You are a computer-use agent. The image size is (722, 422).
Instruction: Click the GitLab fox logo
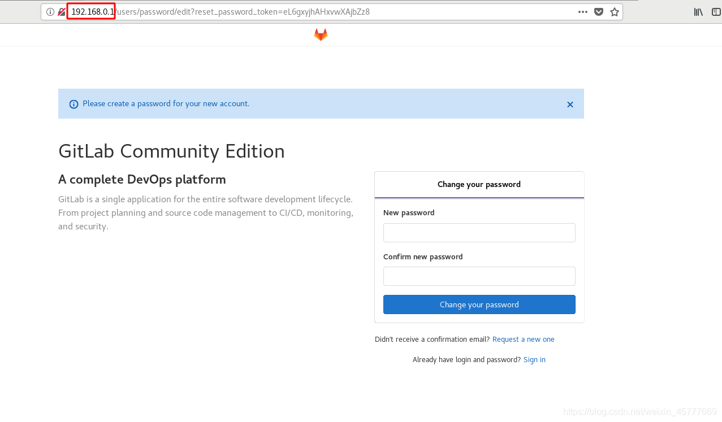point(321,34)
